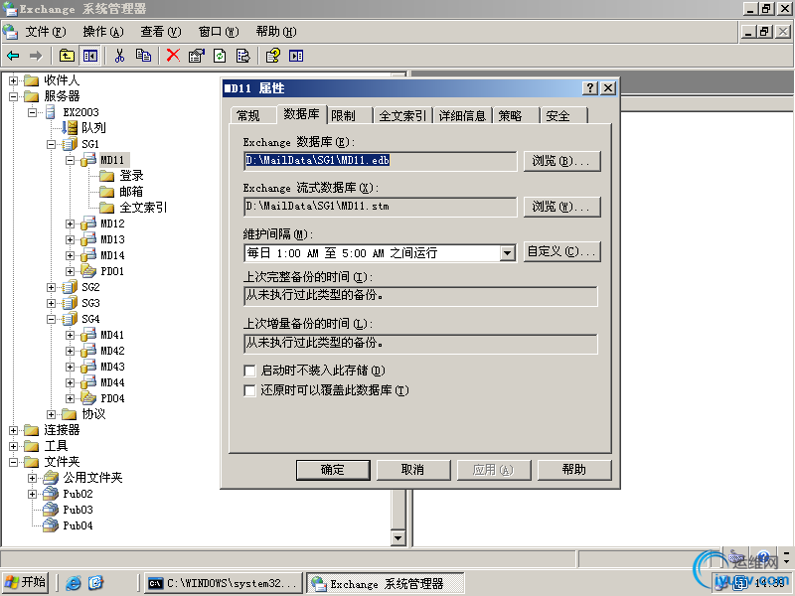Viewport: 795px width, 596px height.
Task: Click the Windows 开始 Start button
Action: click(x=25, y=582)
